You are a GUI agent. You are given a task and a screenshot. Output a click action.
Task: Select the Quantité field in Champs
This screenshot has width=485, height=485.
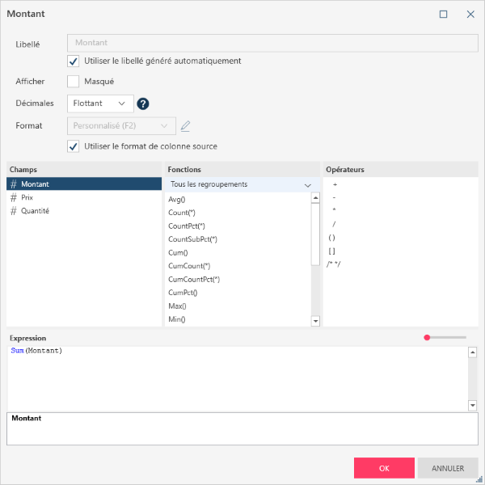click(x=35, y=211)
